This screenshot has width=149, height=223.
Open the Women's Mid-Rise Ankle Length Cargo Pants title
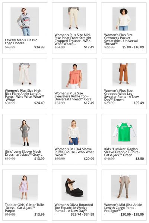coord(123,208)
